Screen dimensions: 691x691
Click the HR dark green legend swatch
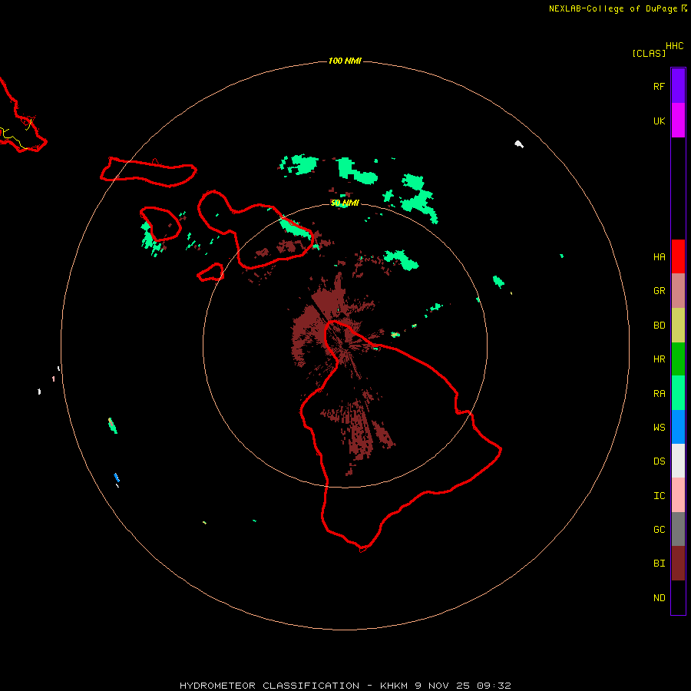point(678,359)
